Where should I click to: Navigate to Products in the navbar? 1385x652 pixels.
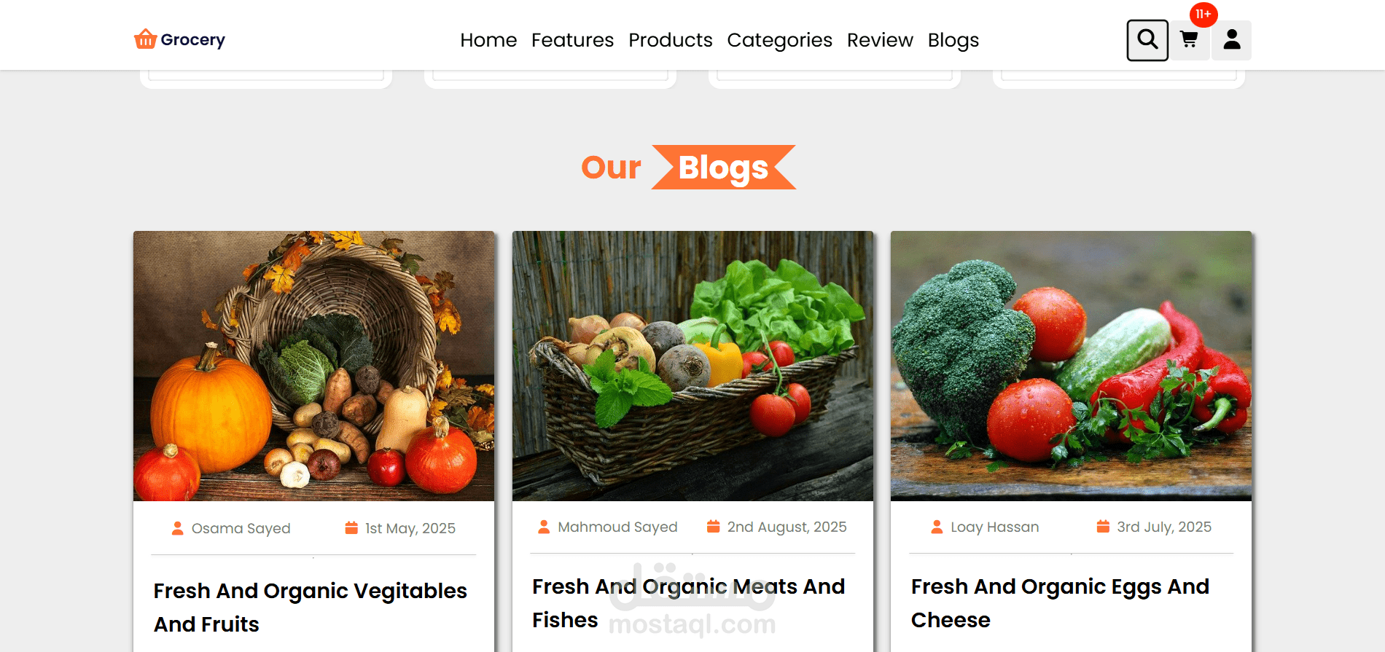[671, 40]
